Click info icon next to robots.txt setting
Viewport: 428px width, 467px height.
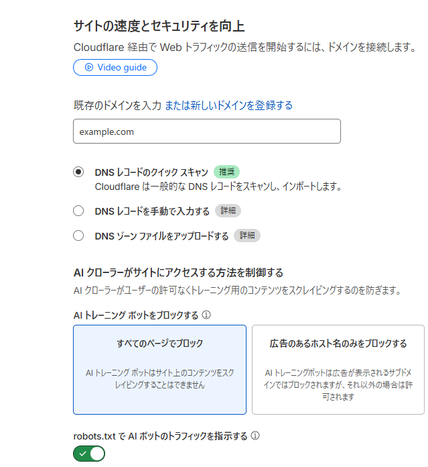(x=255, y=435)
